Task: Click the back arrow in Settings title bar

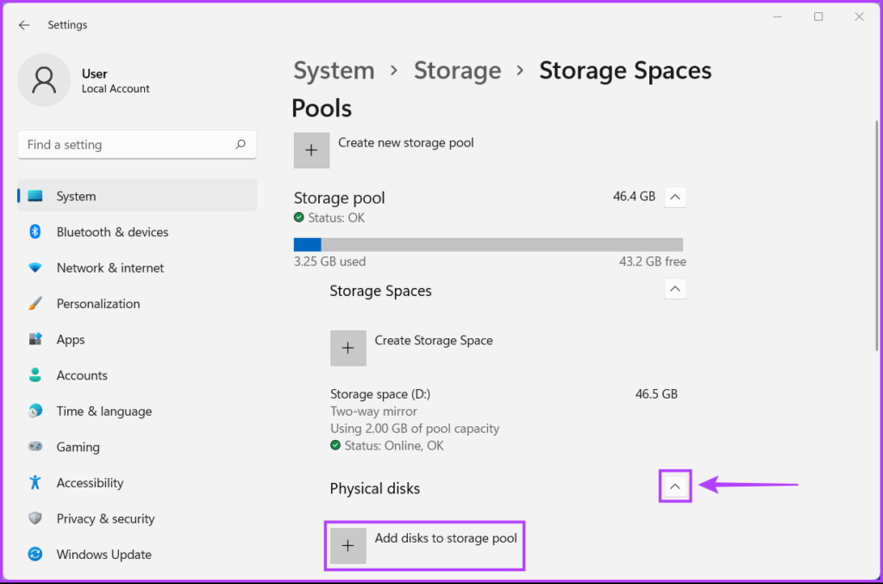Action: (24, 25)
